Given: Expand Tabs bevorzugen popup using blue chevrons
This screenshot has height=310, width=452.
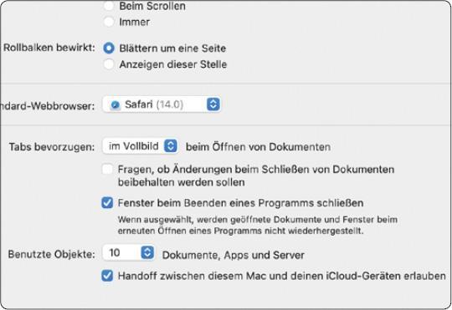Looking at the screenshot, I should 171,146.
